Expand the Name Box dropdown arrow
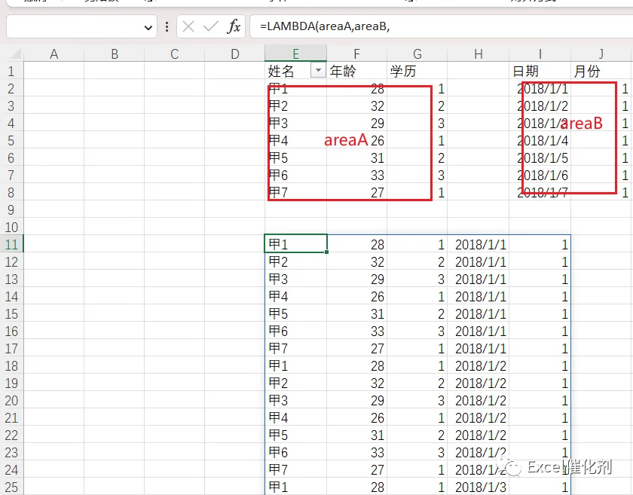Viewport: 633px width, 495px height. 148,27
